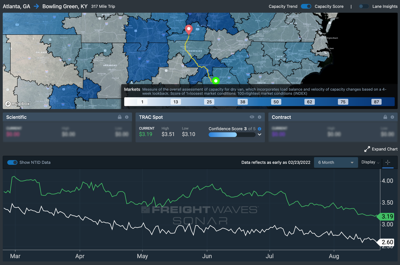Click the Aug label on the chart axis
This screenshot has height=265, width=400.
point(334,256)
